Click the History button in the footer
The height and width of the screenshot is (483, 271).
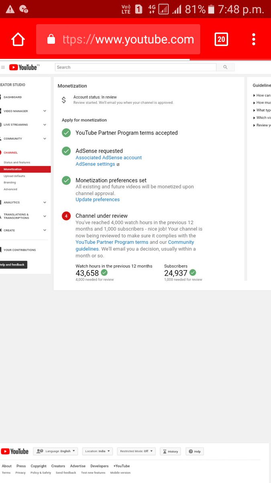tap(170, 451)
